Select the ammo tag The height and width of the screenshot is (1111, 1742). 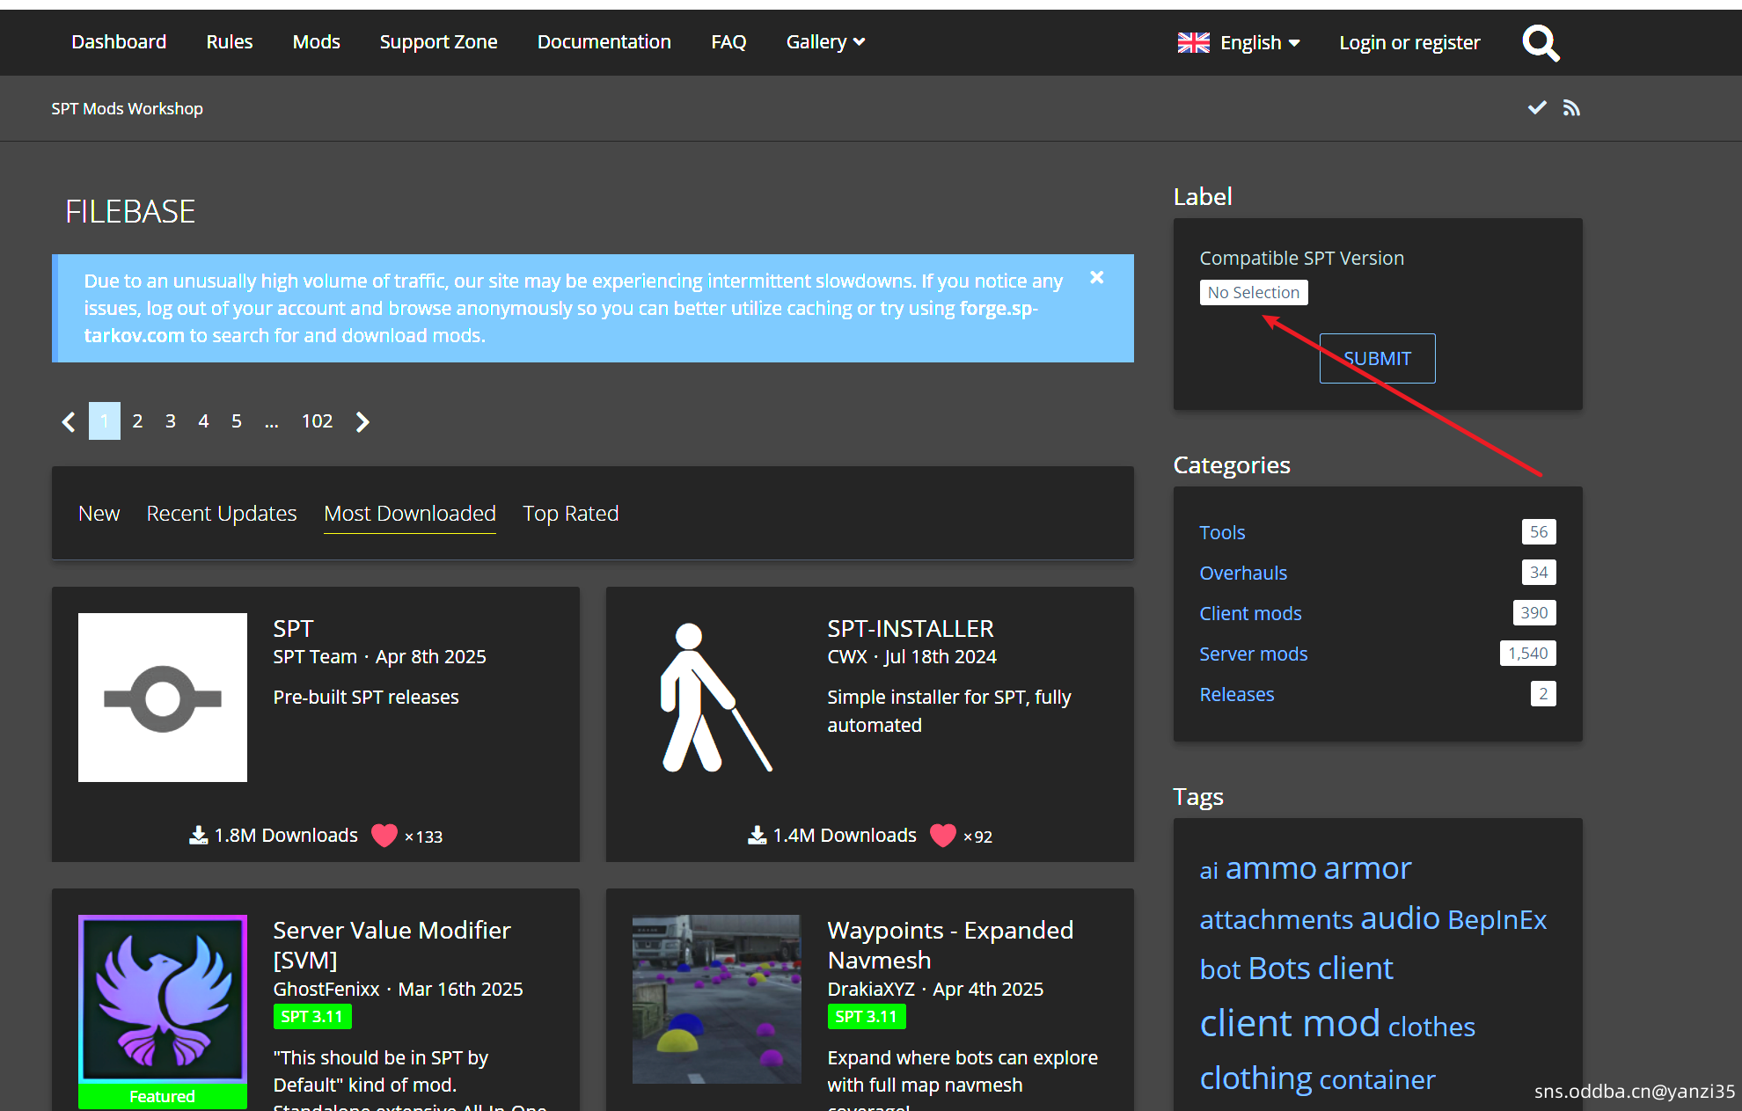[1270, 868]
